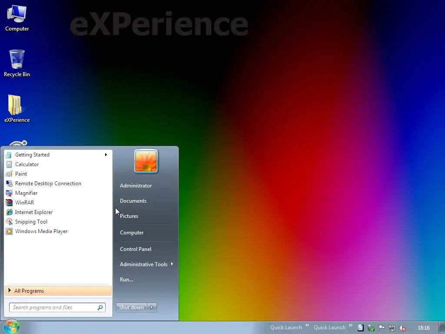445x334 pixels.
Task: Open the Computer desktop icon
Action: click(17, 18)
